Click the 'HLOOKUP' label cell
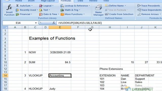Screen dimensions: 162x91 pyautogui.click(x=35, y=89)
